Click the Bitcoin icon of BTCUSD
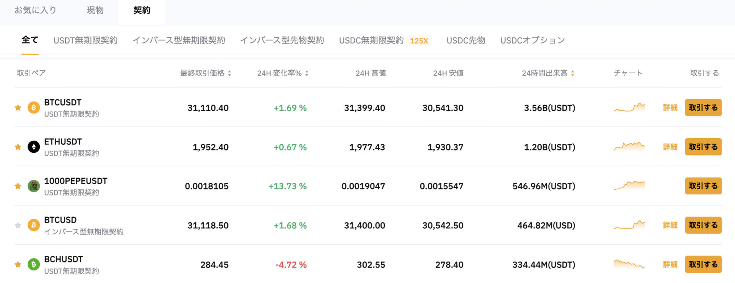 [34, 225]
